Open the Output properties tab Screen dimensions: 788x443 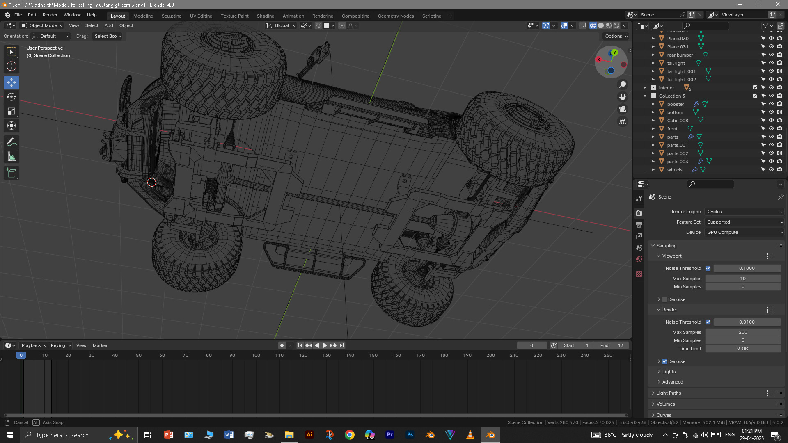(x=639, y=224)
